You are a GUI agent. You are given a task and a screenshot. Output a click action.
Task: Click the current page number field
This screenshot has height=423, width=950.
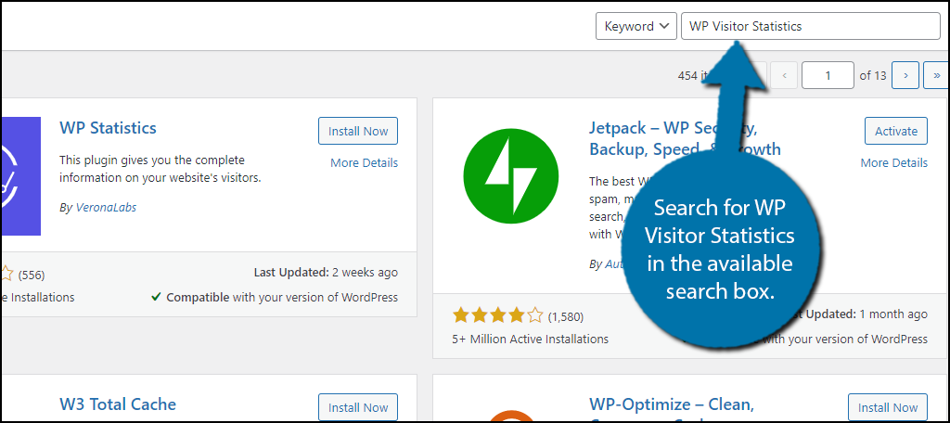[x=828, y=76]
